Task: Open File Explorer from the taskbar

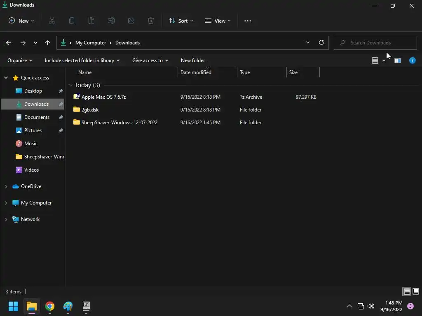Action: 32,306
